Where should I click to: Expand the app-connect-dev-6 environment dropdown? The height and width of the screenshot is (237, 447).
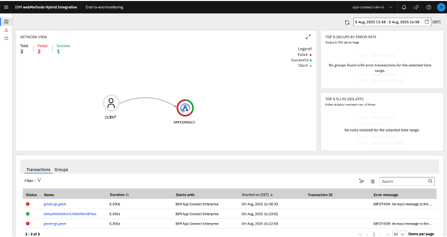pyautogui.click(x=373, y=7)
